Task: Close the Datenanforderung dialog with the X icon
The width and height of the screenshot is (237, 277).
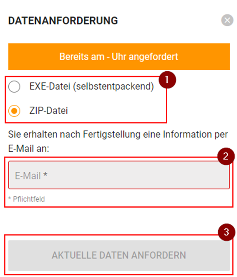Action: (227, 20)
